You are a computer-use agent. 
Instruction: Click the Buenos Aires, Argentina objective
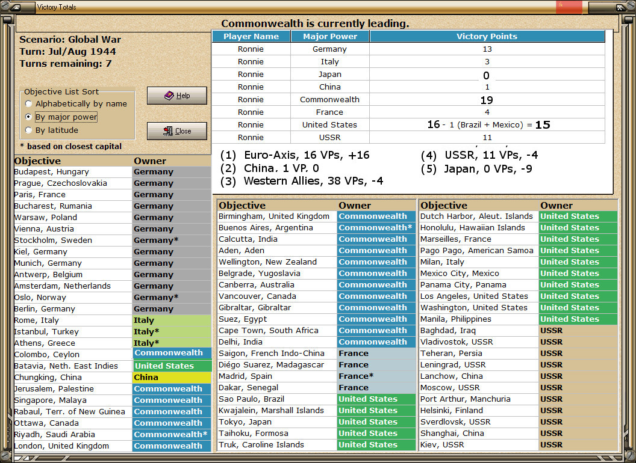point(266,228)
